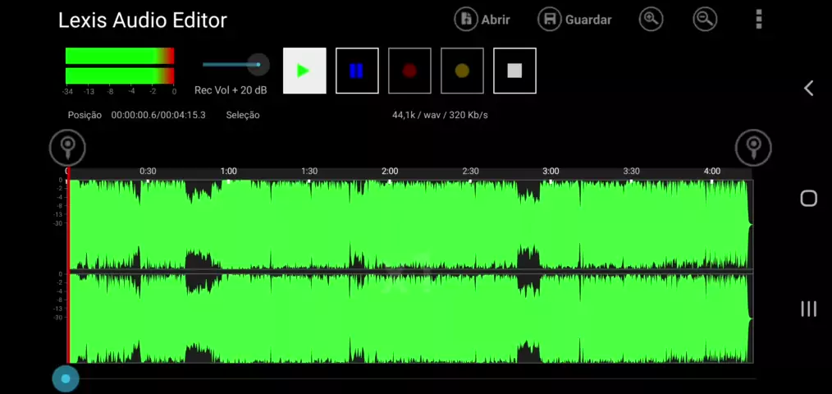Start playback with the green play button
This screenshot has width=832, height=394.
(x=304, y=71)
